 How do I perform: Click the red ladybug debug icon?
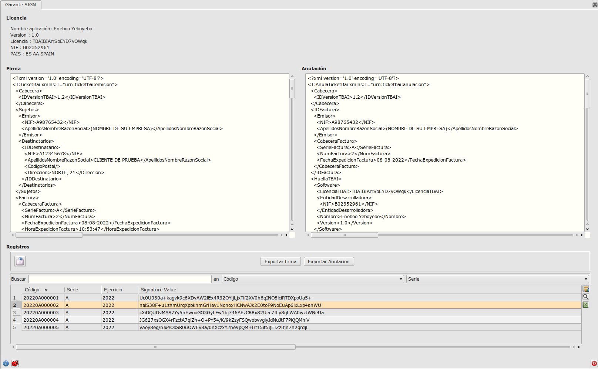[x=15, y=363]
